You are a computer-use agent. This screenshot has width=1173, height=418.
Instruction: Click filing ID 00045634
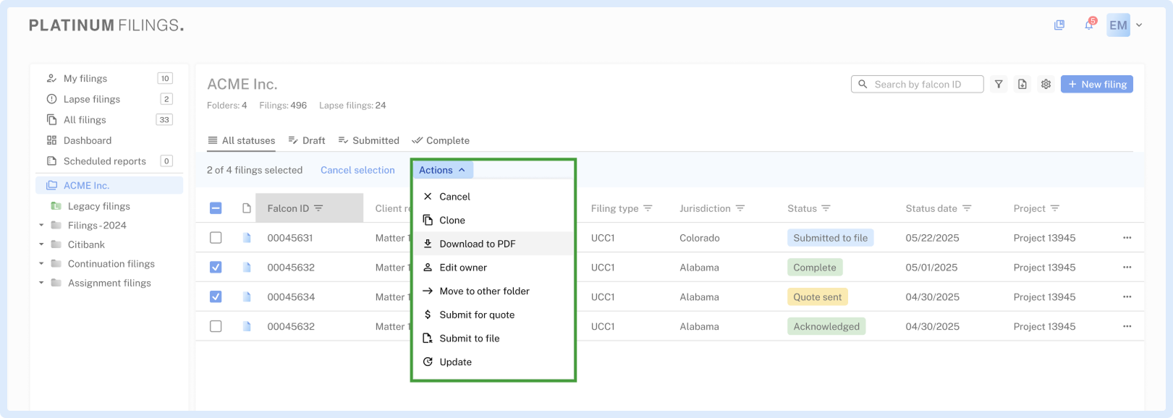coord(291,297)
